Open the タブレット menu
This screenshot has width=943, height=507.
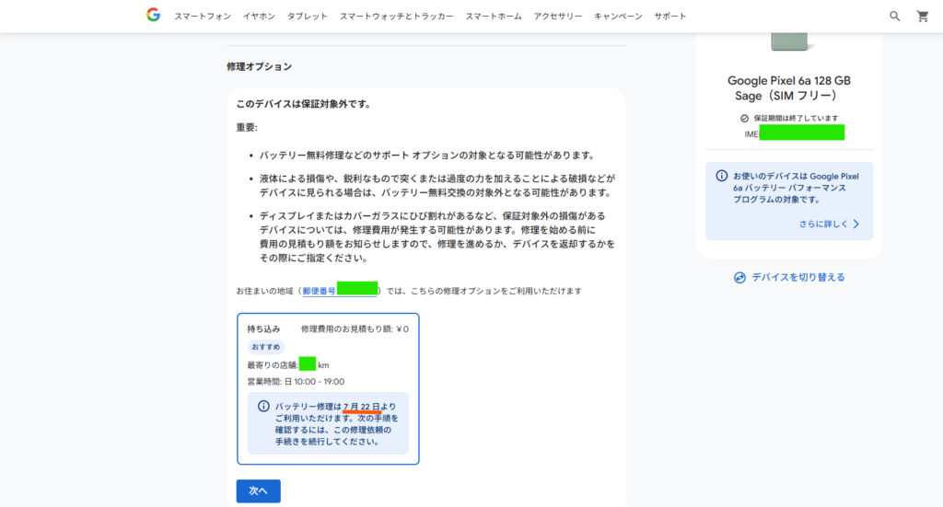[x=308, y=17]
